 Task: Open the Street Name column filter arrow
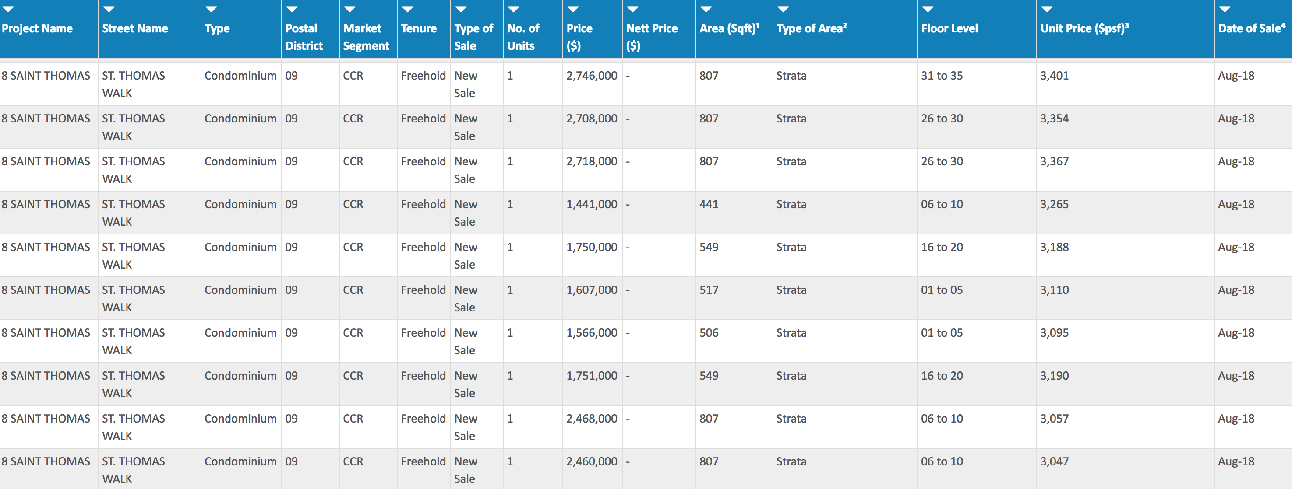tap(109, 9)
